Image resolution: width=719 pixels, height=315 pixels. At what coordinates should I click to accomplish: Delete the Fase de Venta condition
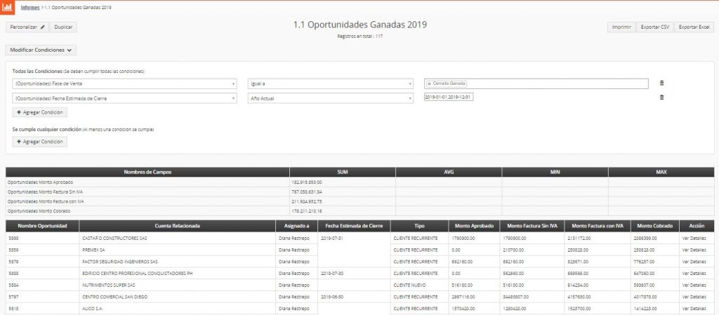point(661,83)
